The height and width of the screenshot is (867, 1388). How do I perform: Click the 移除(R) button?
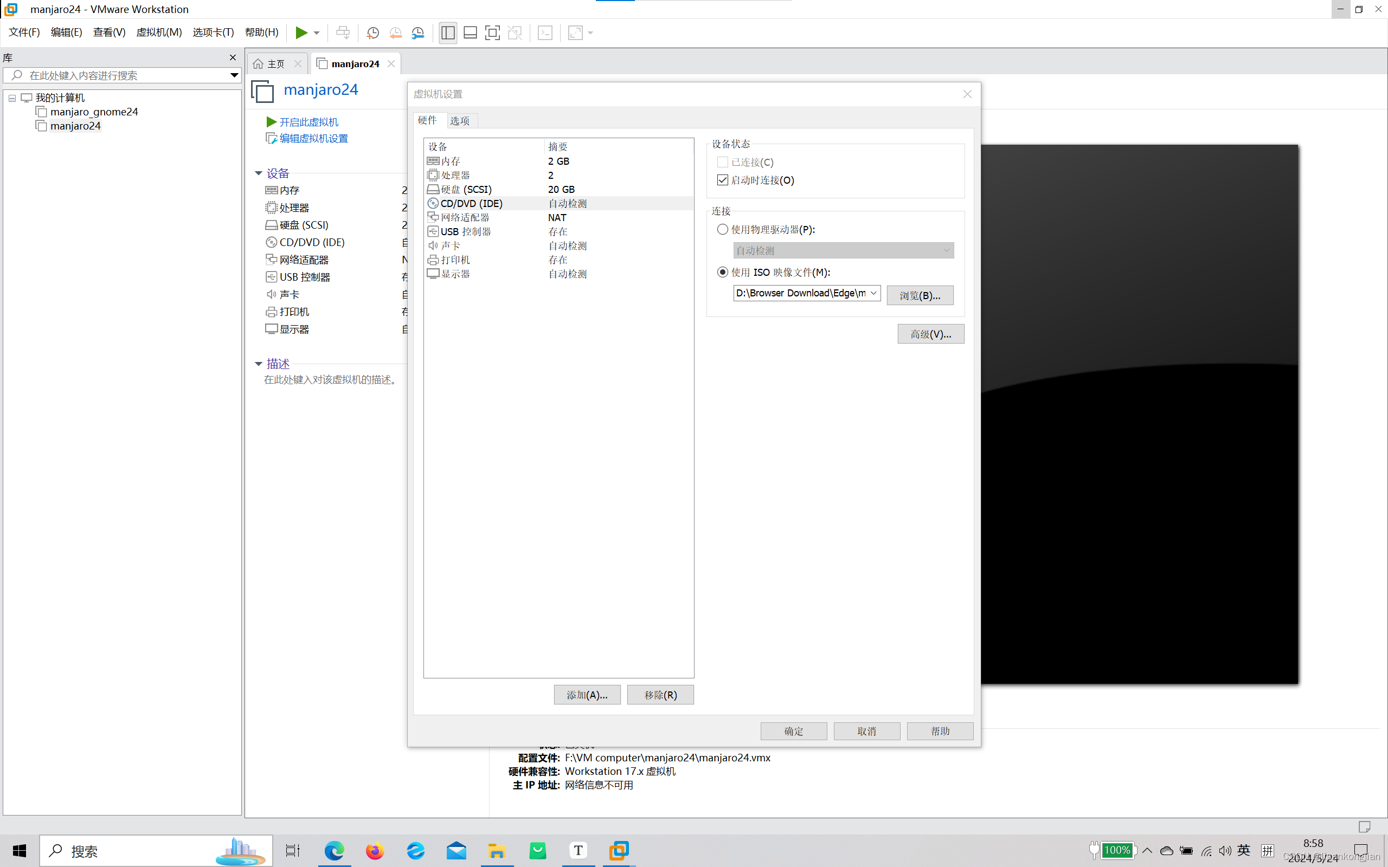660,694
